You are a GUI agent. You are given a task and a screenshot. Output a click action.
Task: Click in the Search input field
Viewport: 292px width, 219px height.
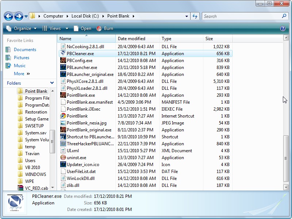[x=242, y=16]
